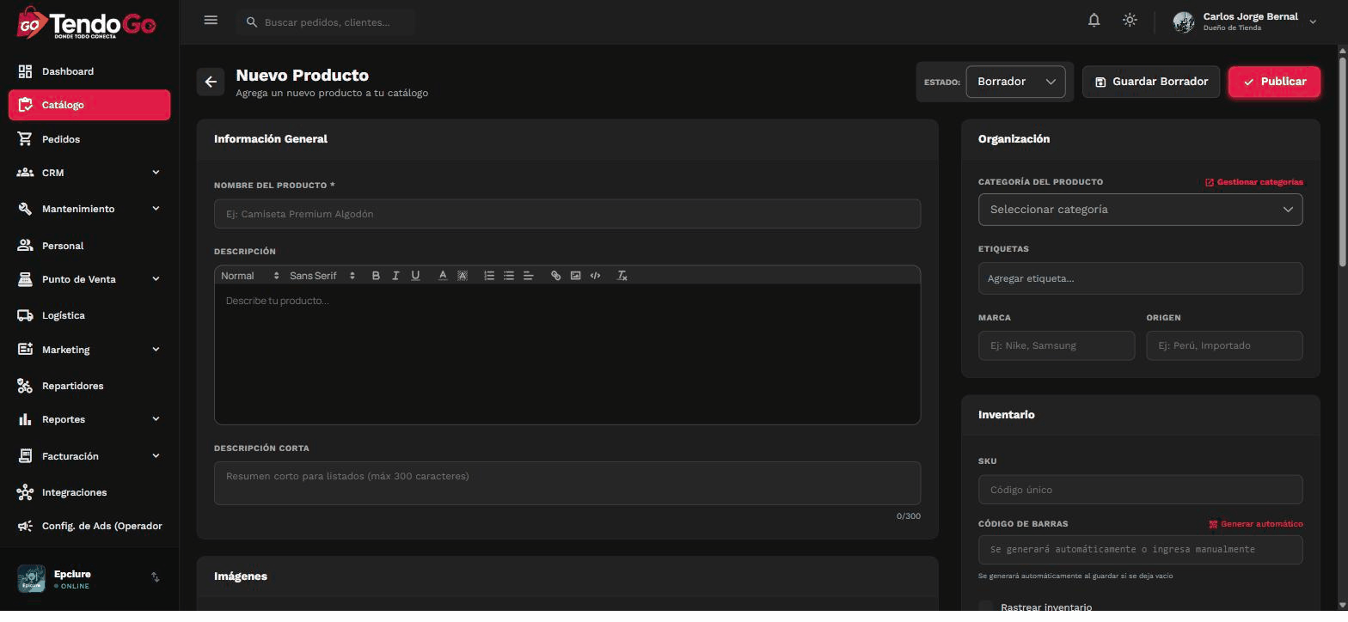1348x622 pixels.
Task: Open Integraciones in the sidebar
Action: 89,492
